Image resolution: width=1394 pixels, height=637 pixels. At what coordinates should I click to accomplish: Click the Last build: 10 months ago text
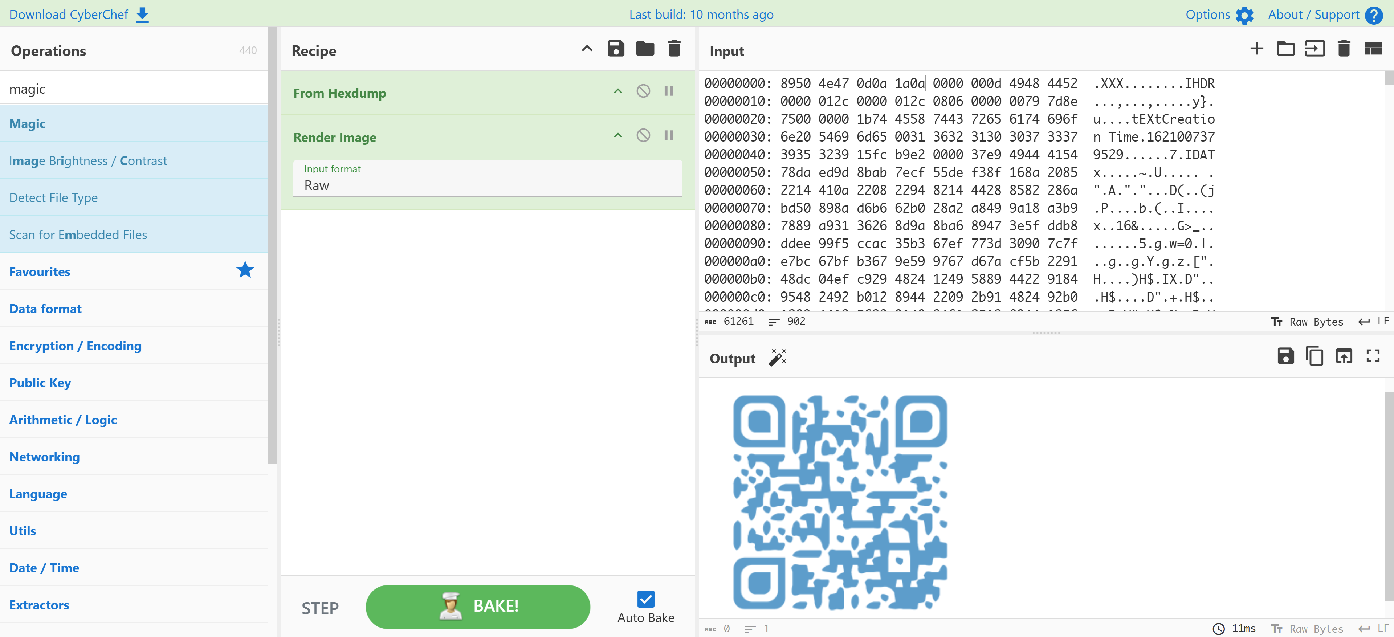pyautogui.click(x=701, y=15)
